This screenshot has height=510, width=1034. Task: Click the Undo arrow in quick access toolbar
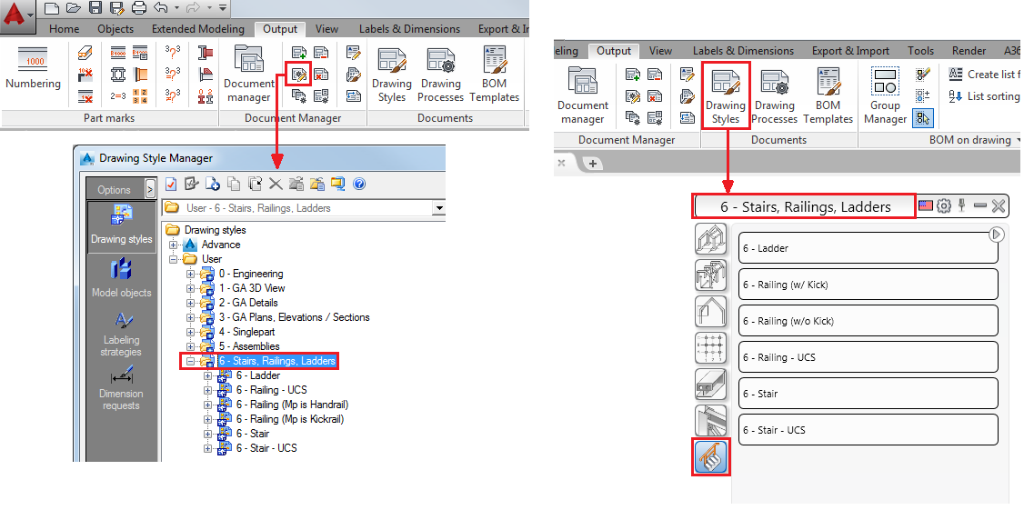[159, 8]
